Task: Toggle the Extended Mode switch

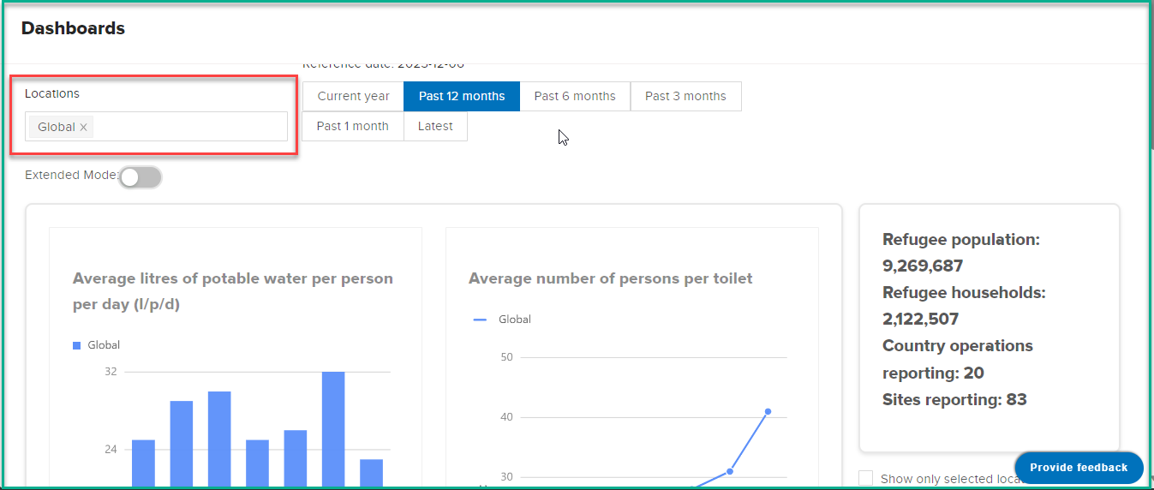Action: coord(141,177)
